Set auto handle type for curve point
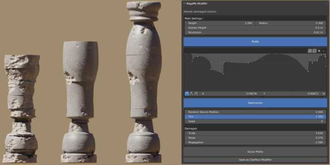The image size is (330, 165). tap(187, 94)
